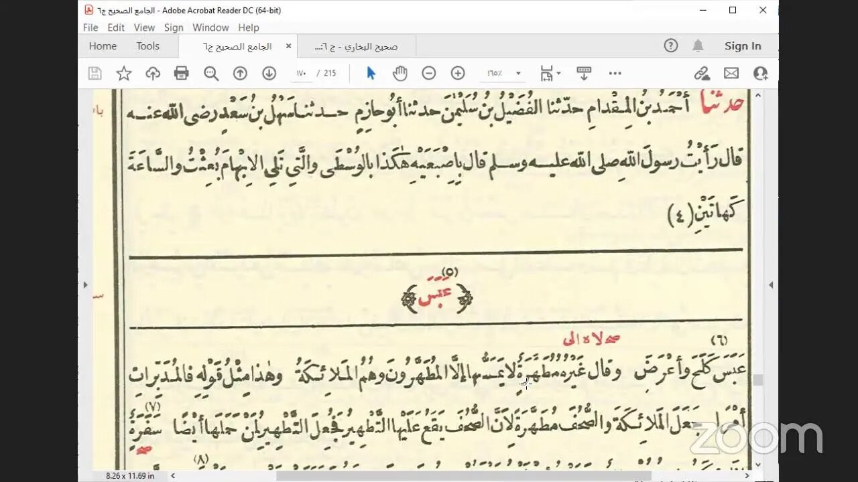Viewport: 858px width, 482px height.
Task: Expand the left navigation pane arrow
Action: [84, 285]
